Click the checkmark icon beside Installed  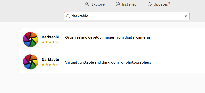click(x=118, y=4)
